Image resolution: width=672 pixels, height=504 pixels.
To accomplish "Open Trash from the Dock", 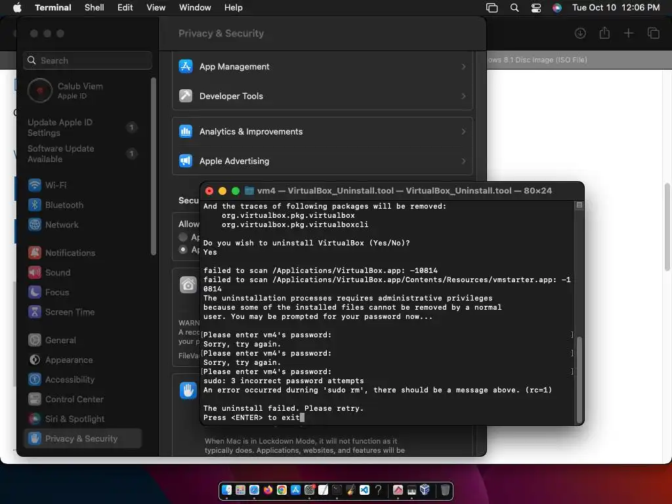I will click(446, 490).
